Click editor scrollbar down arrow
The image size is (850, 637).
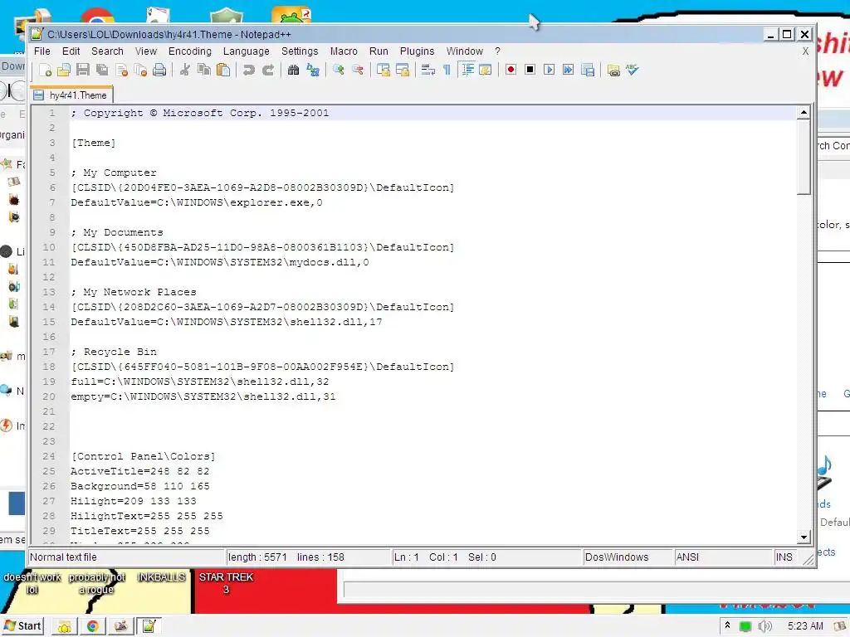804,537
